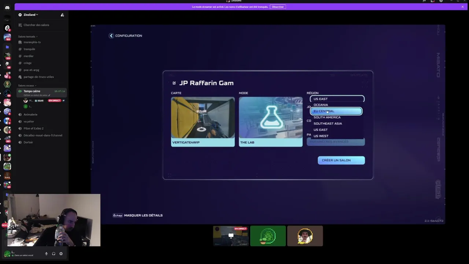This screenshot has height=264, width=469.
Task: Click Chercher des salons in the sidebar
Action: tap(36, 25)
